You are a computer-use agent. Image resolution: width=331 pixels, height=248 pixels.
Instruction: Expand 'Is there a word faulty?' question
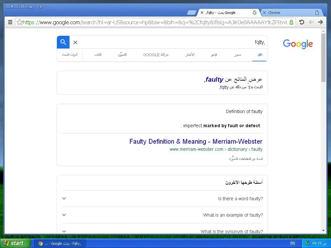[162, 199]
